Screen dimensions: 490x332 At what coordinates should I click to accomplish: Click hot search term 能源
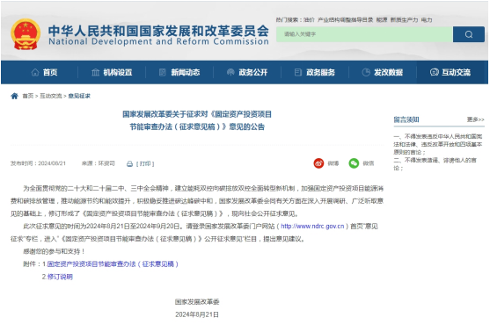(382, 20)
